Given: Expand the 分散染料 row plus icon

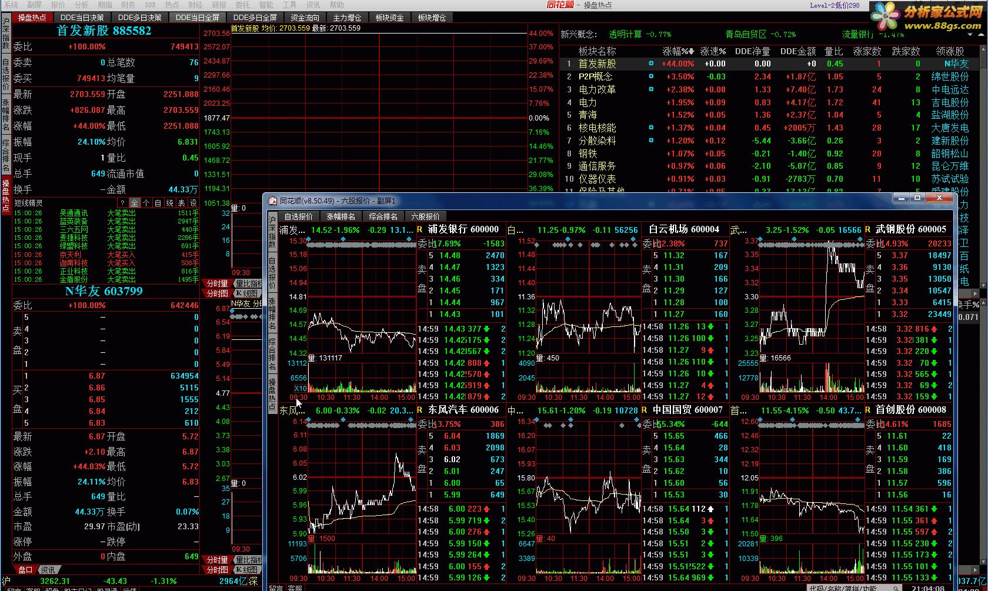Looking at the screenshot, I should coord(651,141).
